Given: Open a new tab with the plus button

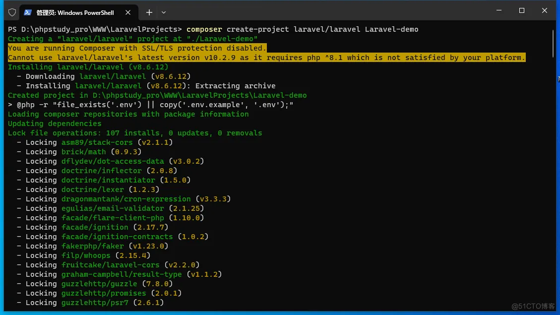Looking at the screenshot, I should coord(149,12).
